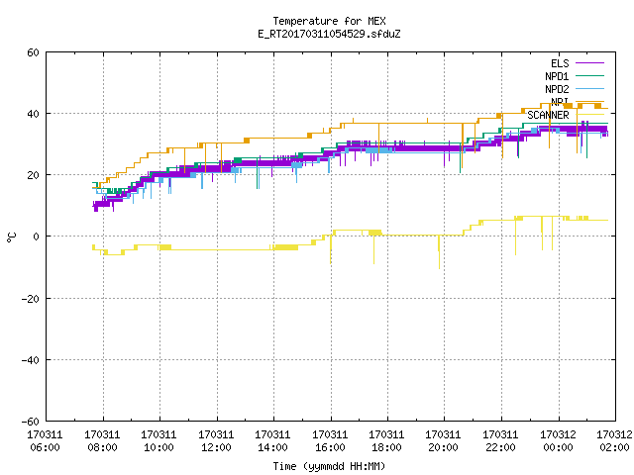This screenshot has width=634, height=475.
Task: Click the y-axis value -60
Action: pyautogui.click(x=31, y=422)
